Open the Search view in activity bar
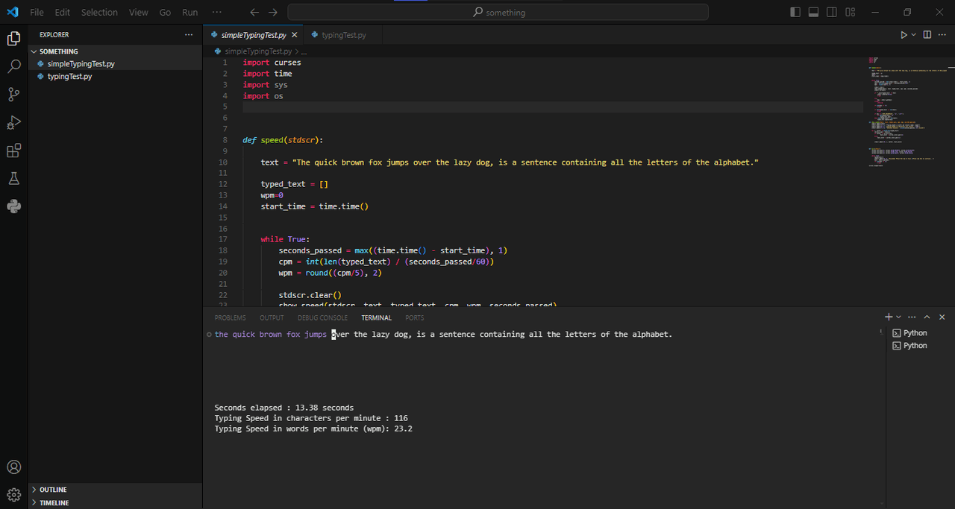The height and width of the screenshot is (509, 955). pos(13,66)
